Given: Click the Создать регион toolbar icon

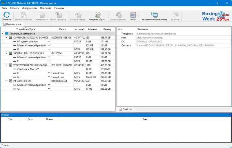Looking at the screenshot, I should point(119,15).
